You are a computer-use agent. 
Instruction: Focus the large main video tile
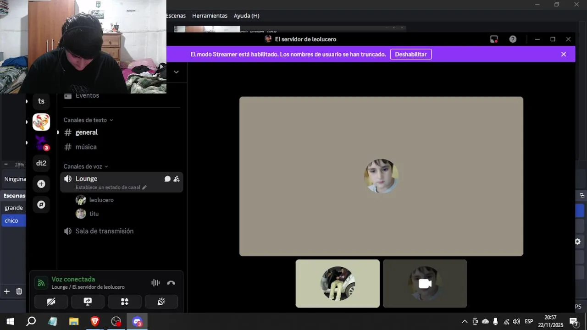point(381,176)
